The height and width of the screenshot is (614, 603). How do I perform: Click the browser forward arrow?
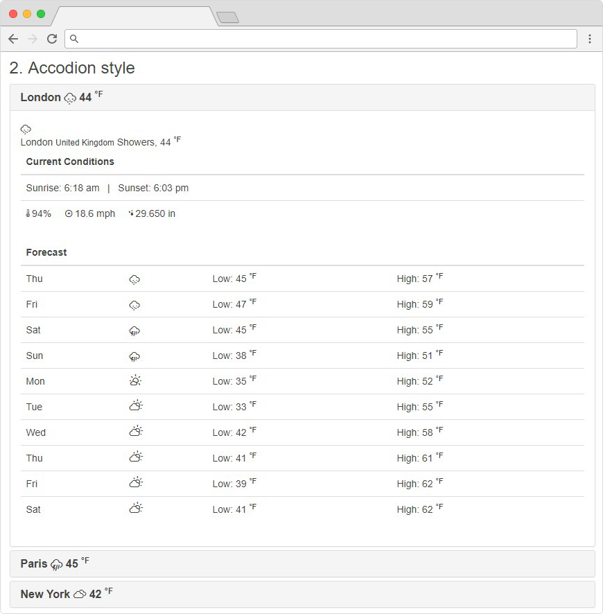point(33,39)
